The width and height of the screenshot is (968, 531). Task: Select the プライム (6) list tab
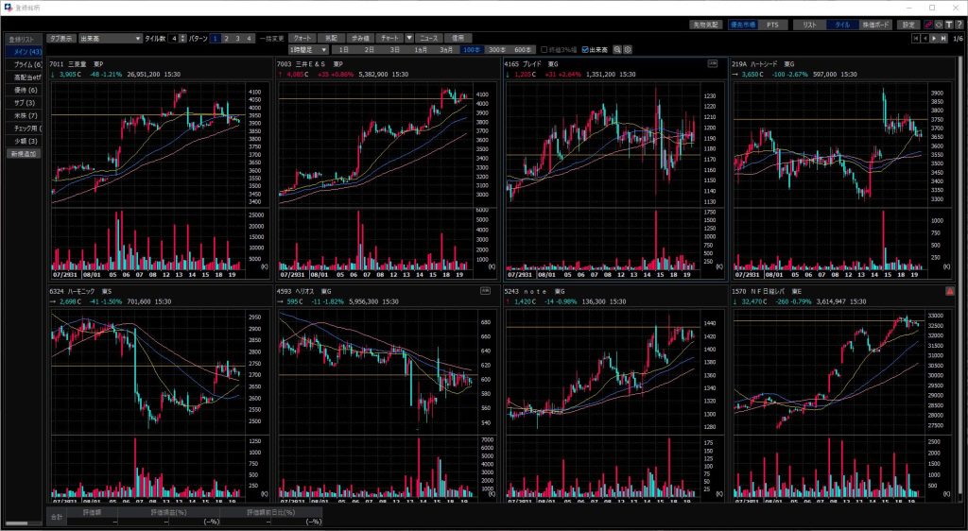(21, 64)
